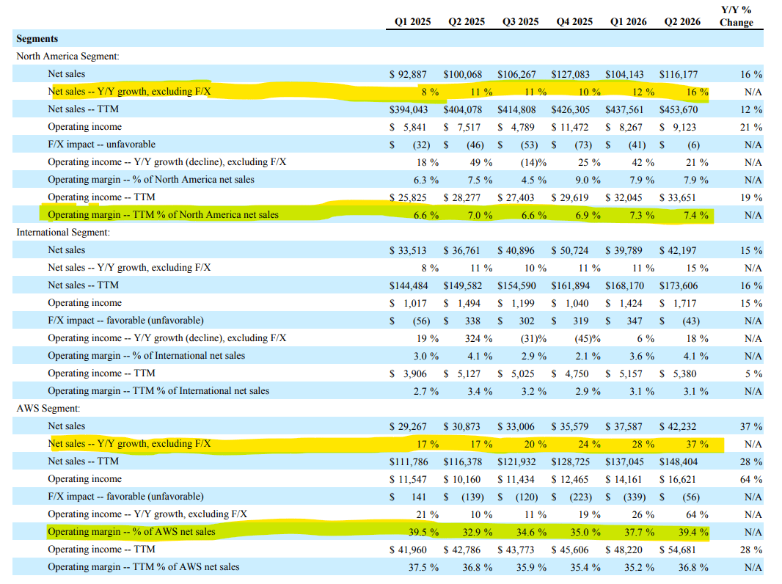Viewport: 782px width, 584px height.
Task: Click the (45)% operating income decline value
Action: pos(588,339)
